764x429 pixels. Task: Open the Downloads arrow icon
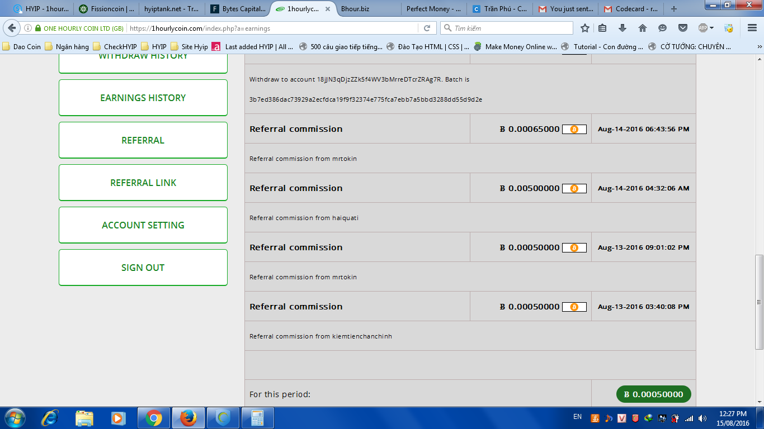pyautogui.click(x=622, y=28)
